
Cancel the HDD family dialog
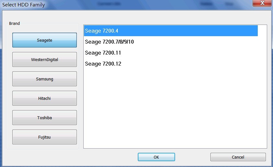pos(238,157)
